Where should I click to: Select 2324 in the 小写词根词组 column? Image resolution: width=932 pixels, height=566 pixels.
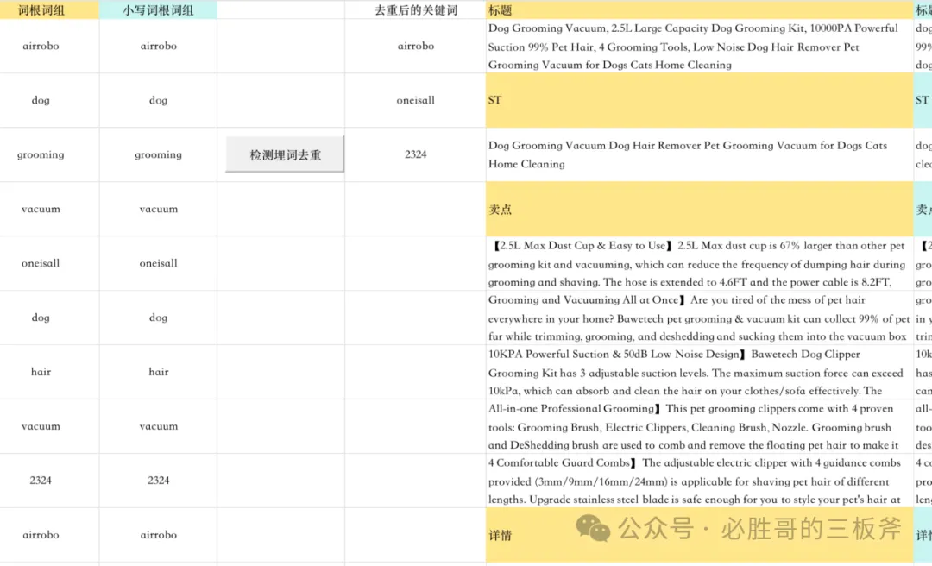click(x=158, y=480)
